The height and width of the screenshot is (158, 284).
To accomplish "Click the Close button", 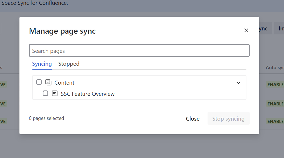I will coord(193,119).
